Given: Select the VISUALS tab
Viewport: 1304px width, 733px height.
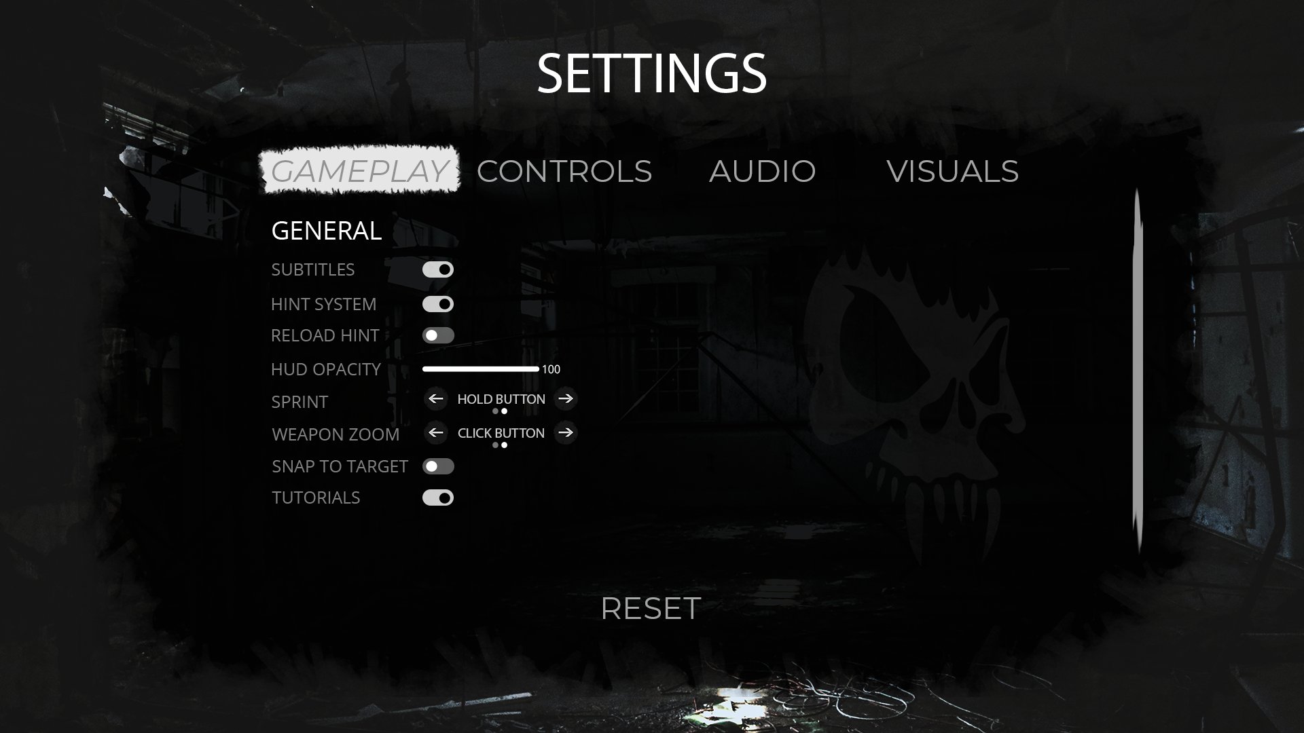Looking at the screenshot, I should (x=952, y=171).
